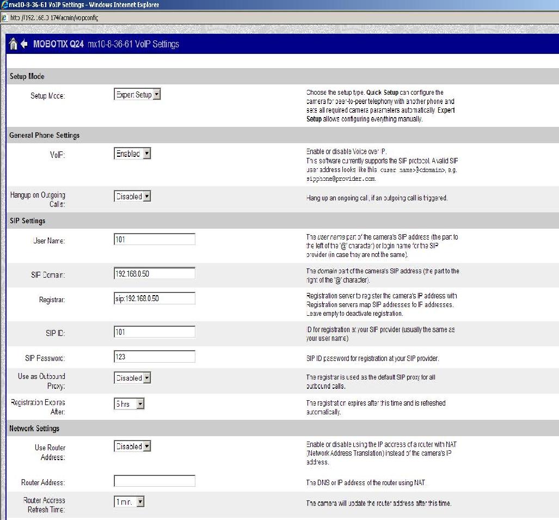The image size is (559, 520).
Task: Click the 'Registration Expires After:' label
Action: point(38,407)
